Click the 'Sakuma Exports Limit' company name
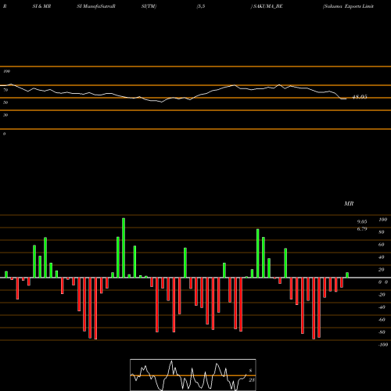 [349, 6]
